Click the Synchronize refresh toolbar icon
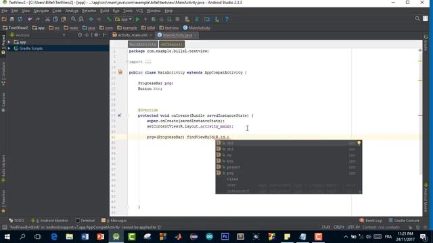 [20, 19]
